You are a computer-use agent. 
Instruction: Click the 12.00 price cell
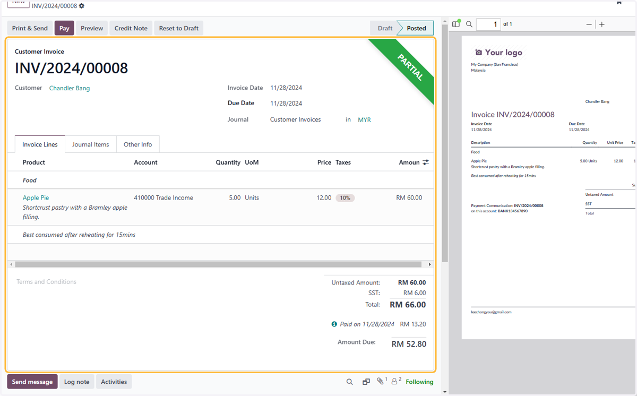point(324,197)
